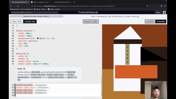Click line 95 border-top-color declaration
The width and height of the screenshot is (176, 99).
(x=32, y=93)
